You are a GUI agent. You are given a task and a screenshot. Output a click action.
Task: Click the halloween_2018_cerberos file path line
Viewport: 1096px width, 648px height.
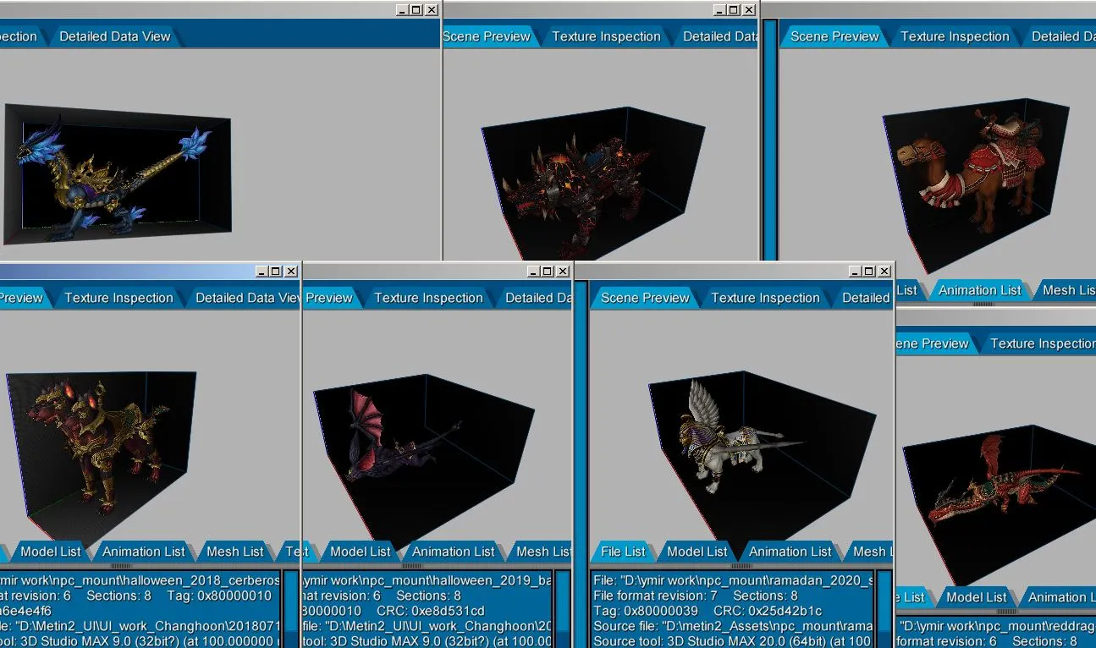(x=140, y=580)
